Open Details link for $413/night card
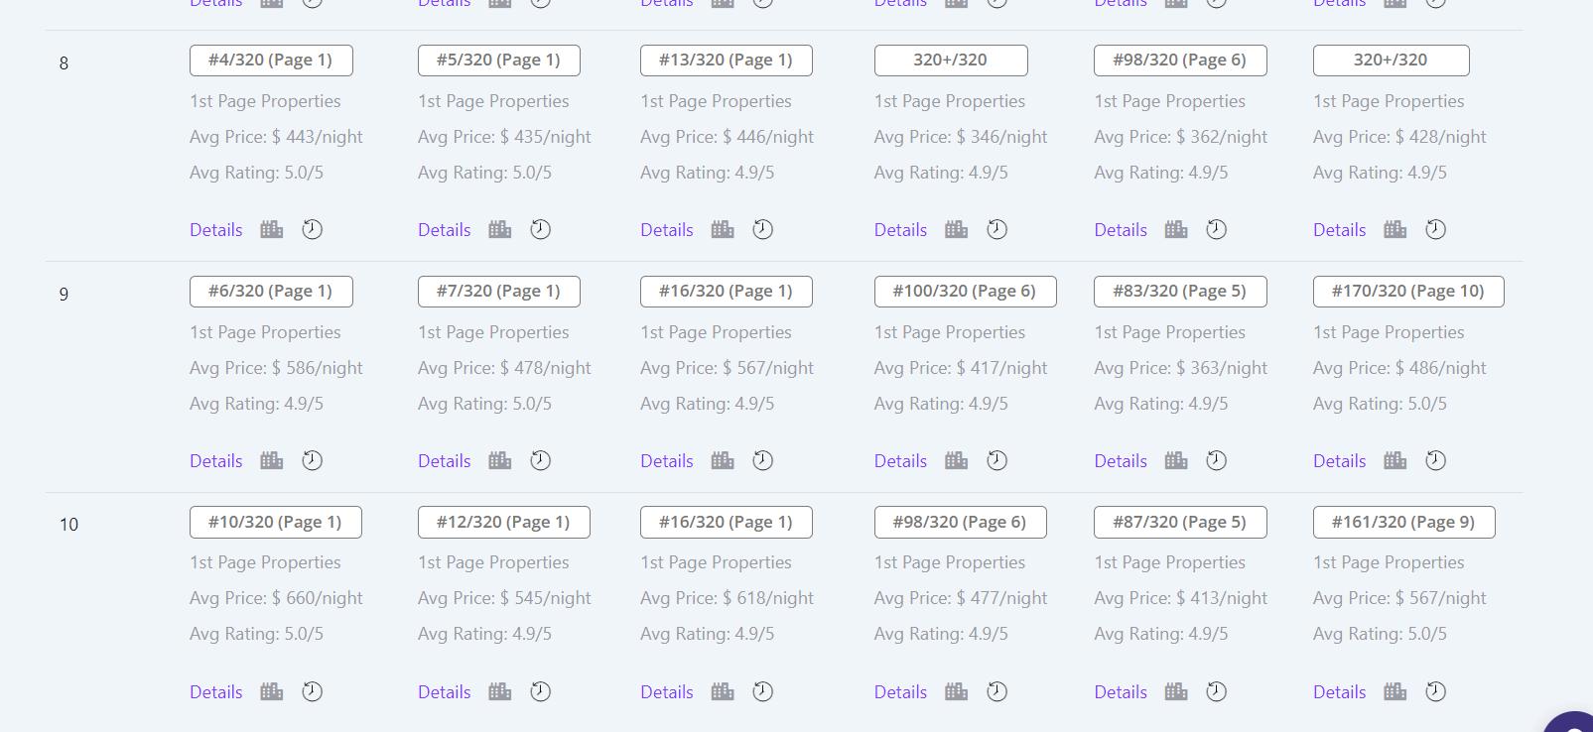Screen dimensions: 1593x732 pyautogui.click(x=1121, y=692)
